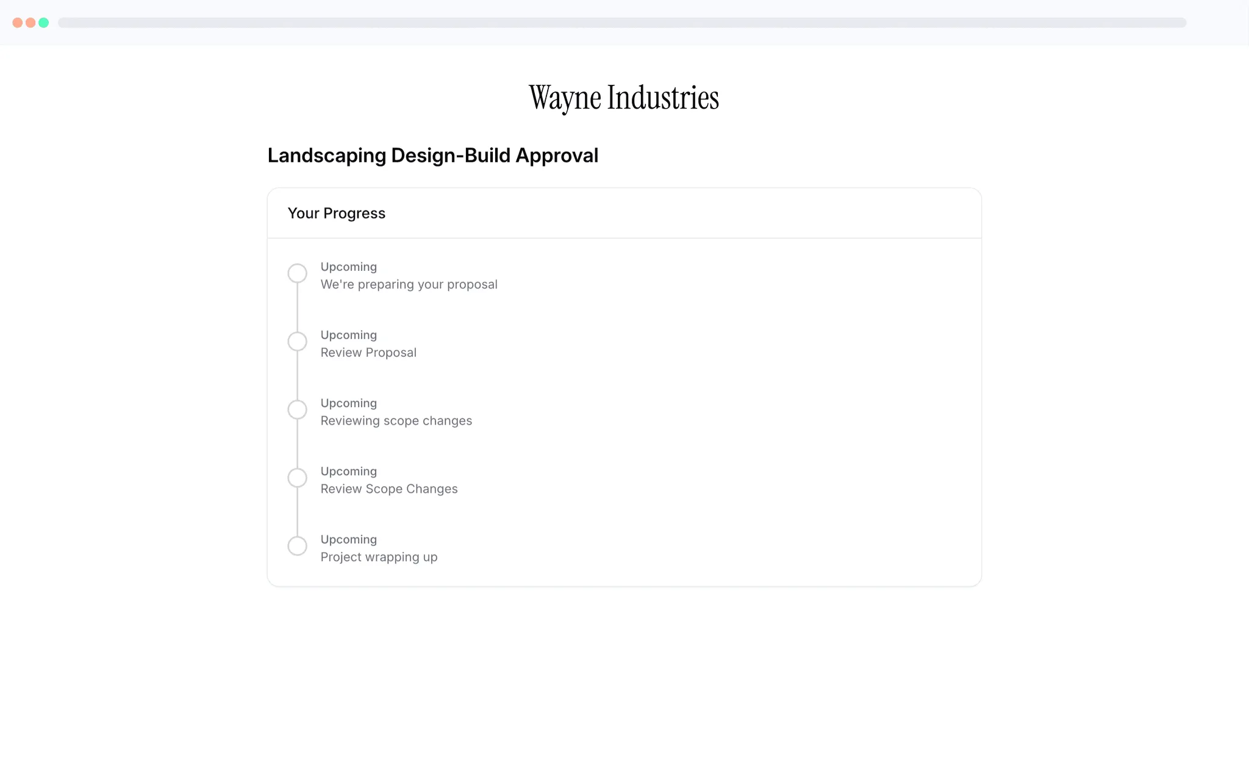Click the 'Wayne Industries' logo title
The width and height of the screenshot is (1249, 757).
[x=624, y=98]
